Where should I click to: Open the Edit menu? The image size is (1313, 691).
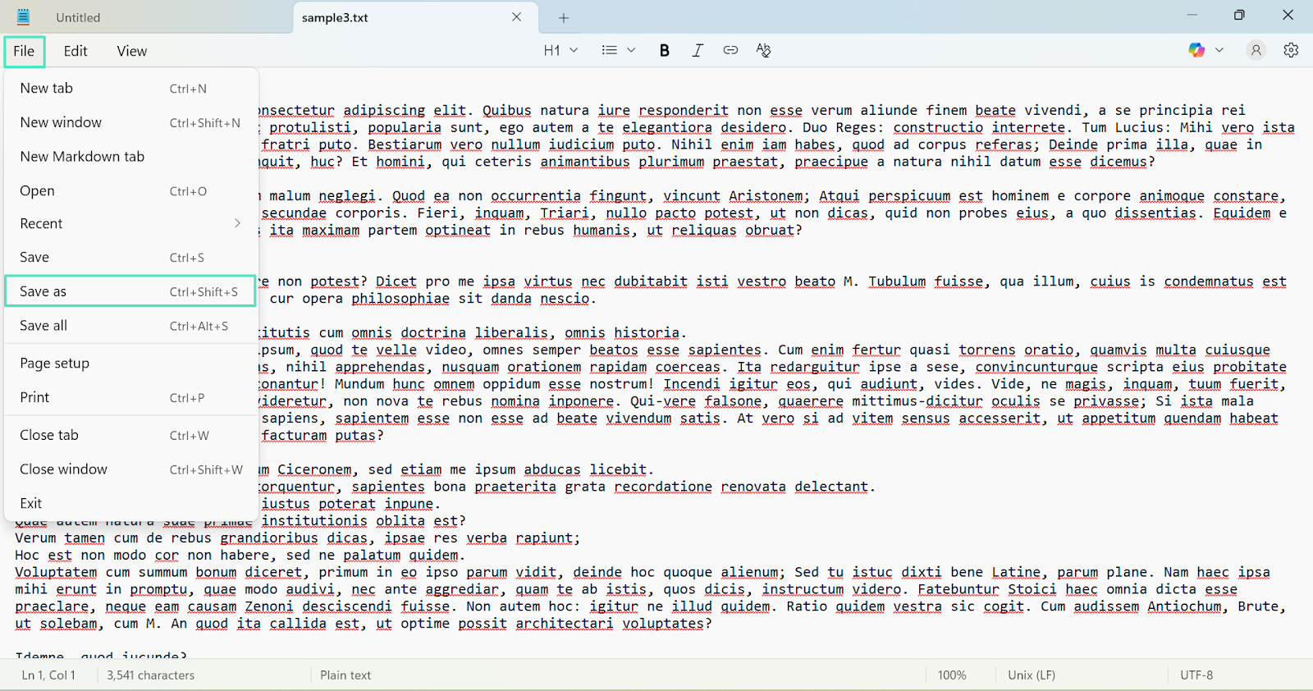[x=75, y=51]
